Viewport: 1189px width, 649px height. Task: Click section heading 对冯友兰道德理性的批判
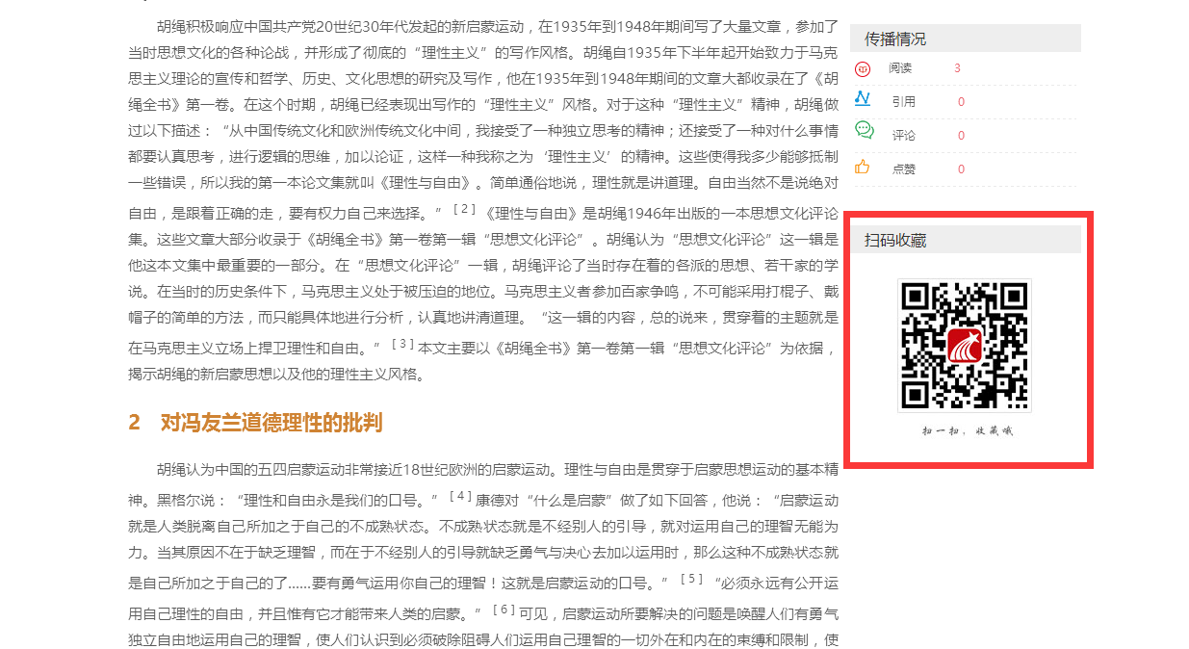coord(271,423)
